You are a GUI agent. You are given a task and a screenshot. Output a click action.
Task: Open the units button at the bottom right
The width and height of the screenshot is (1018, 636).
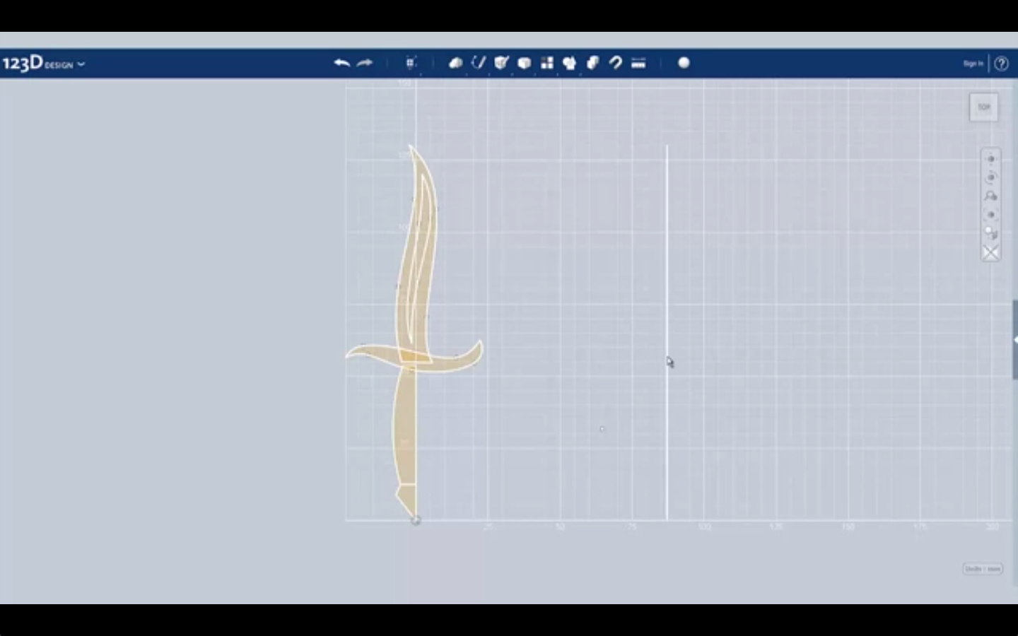click(983, 568)
